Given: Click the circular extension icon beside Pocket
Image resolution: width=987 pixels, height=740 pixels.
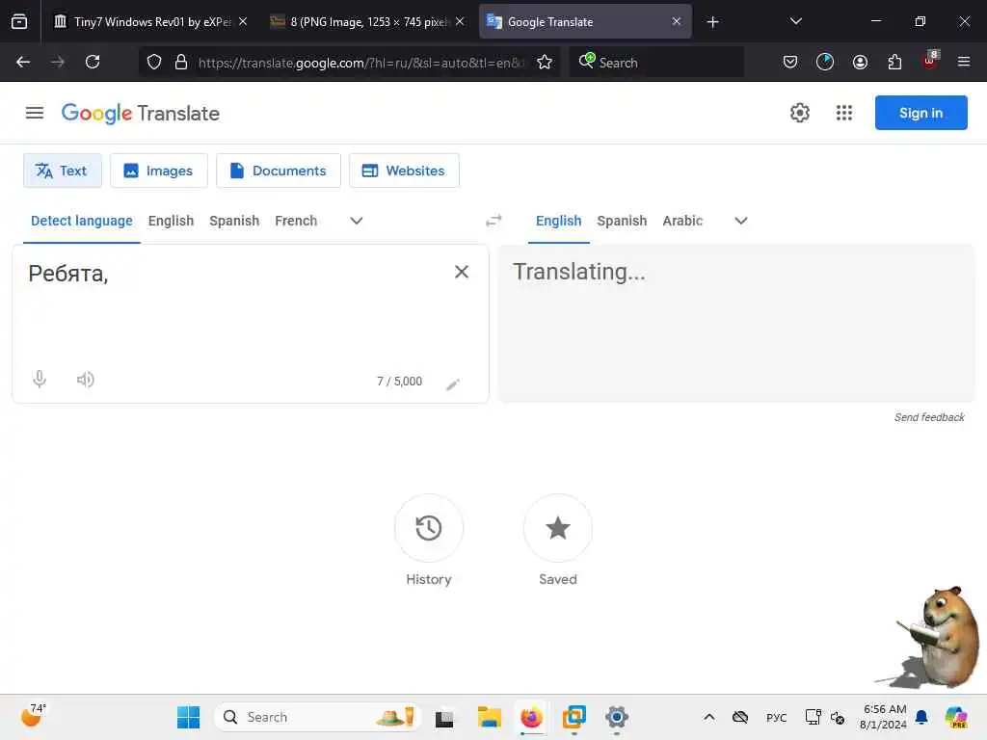Looking at the screenshot, I should (825, 62).
